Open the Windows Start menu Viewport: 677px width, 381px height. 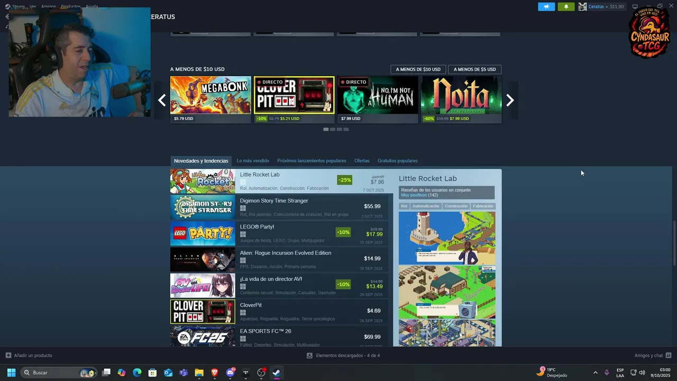[x=11, y=373]
